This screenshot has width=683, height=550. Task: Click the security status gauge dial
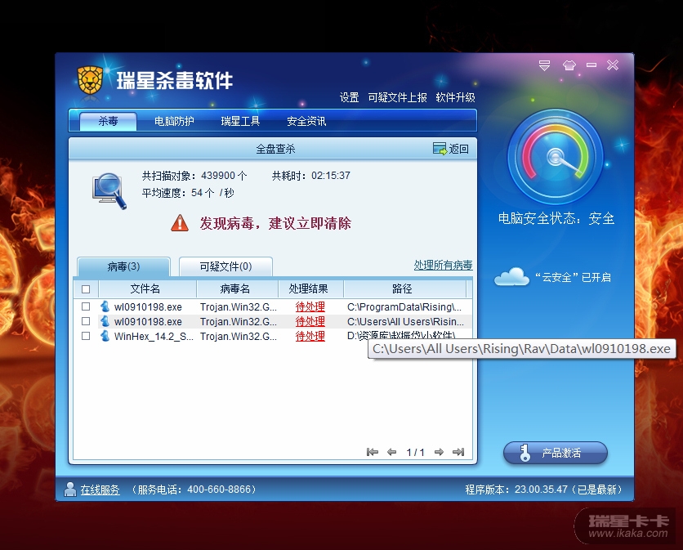[556, 157]
